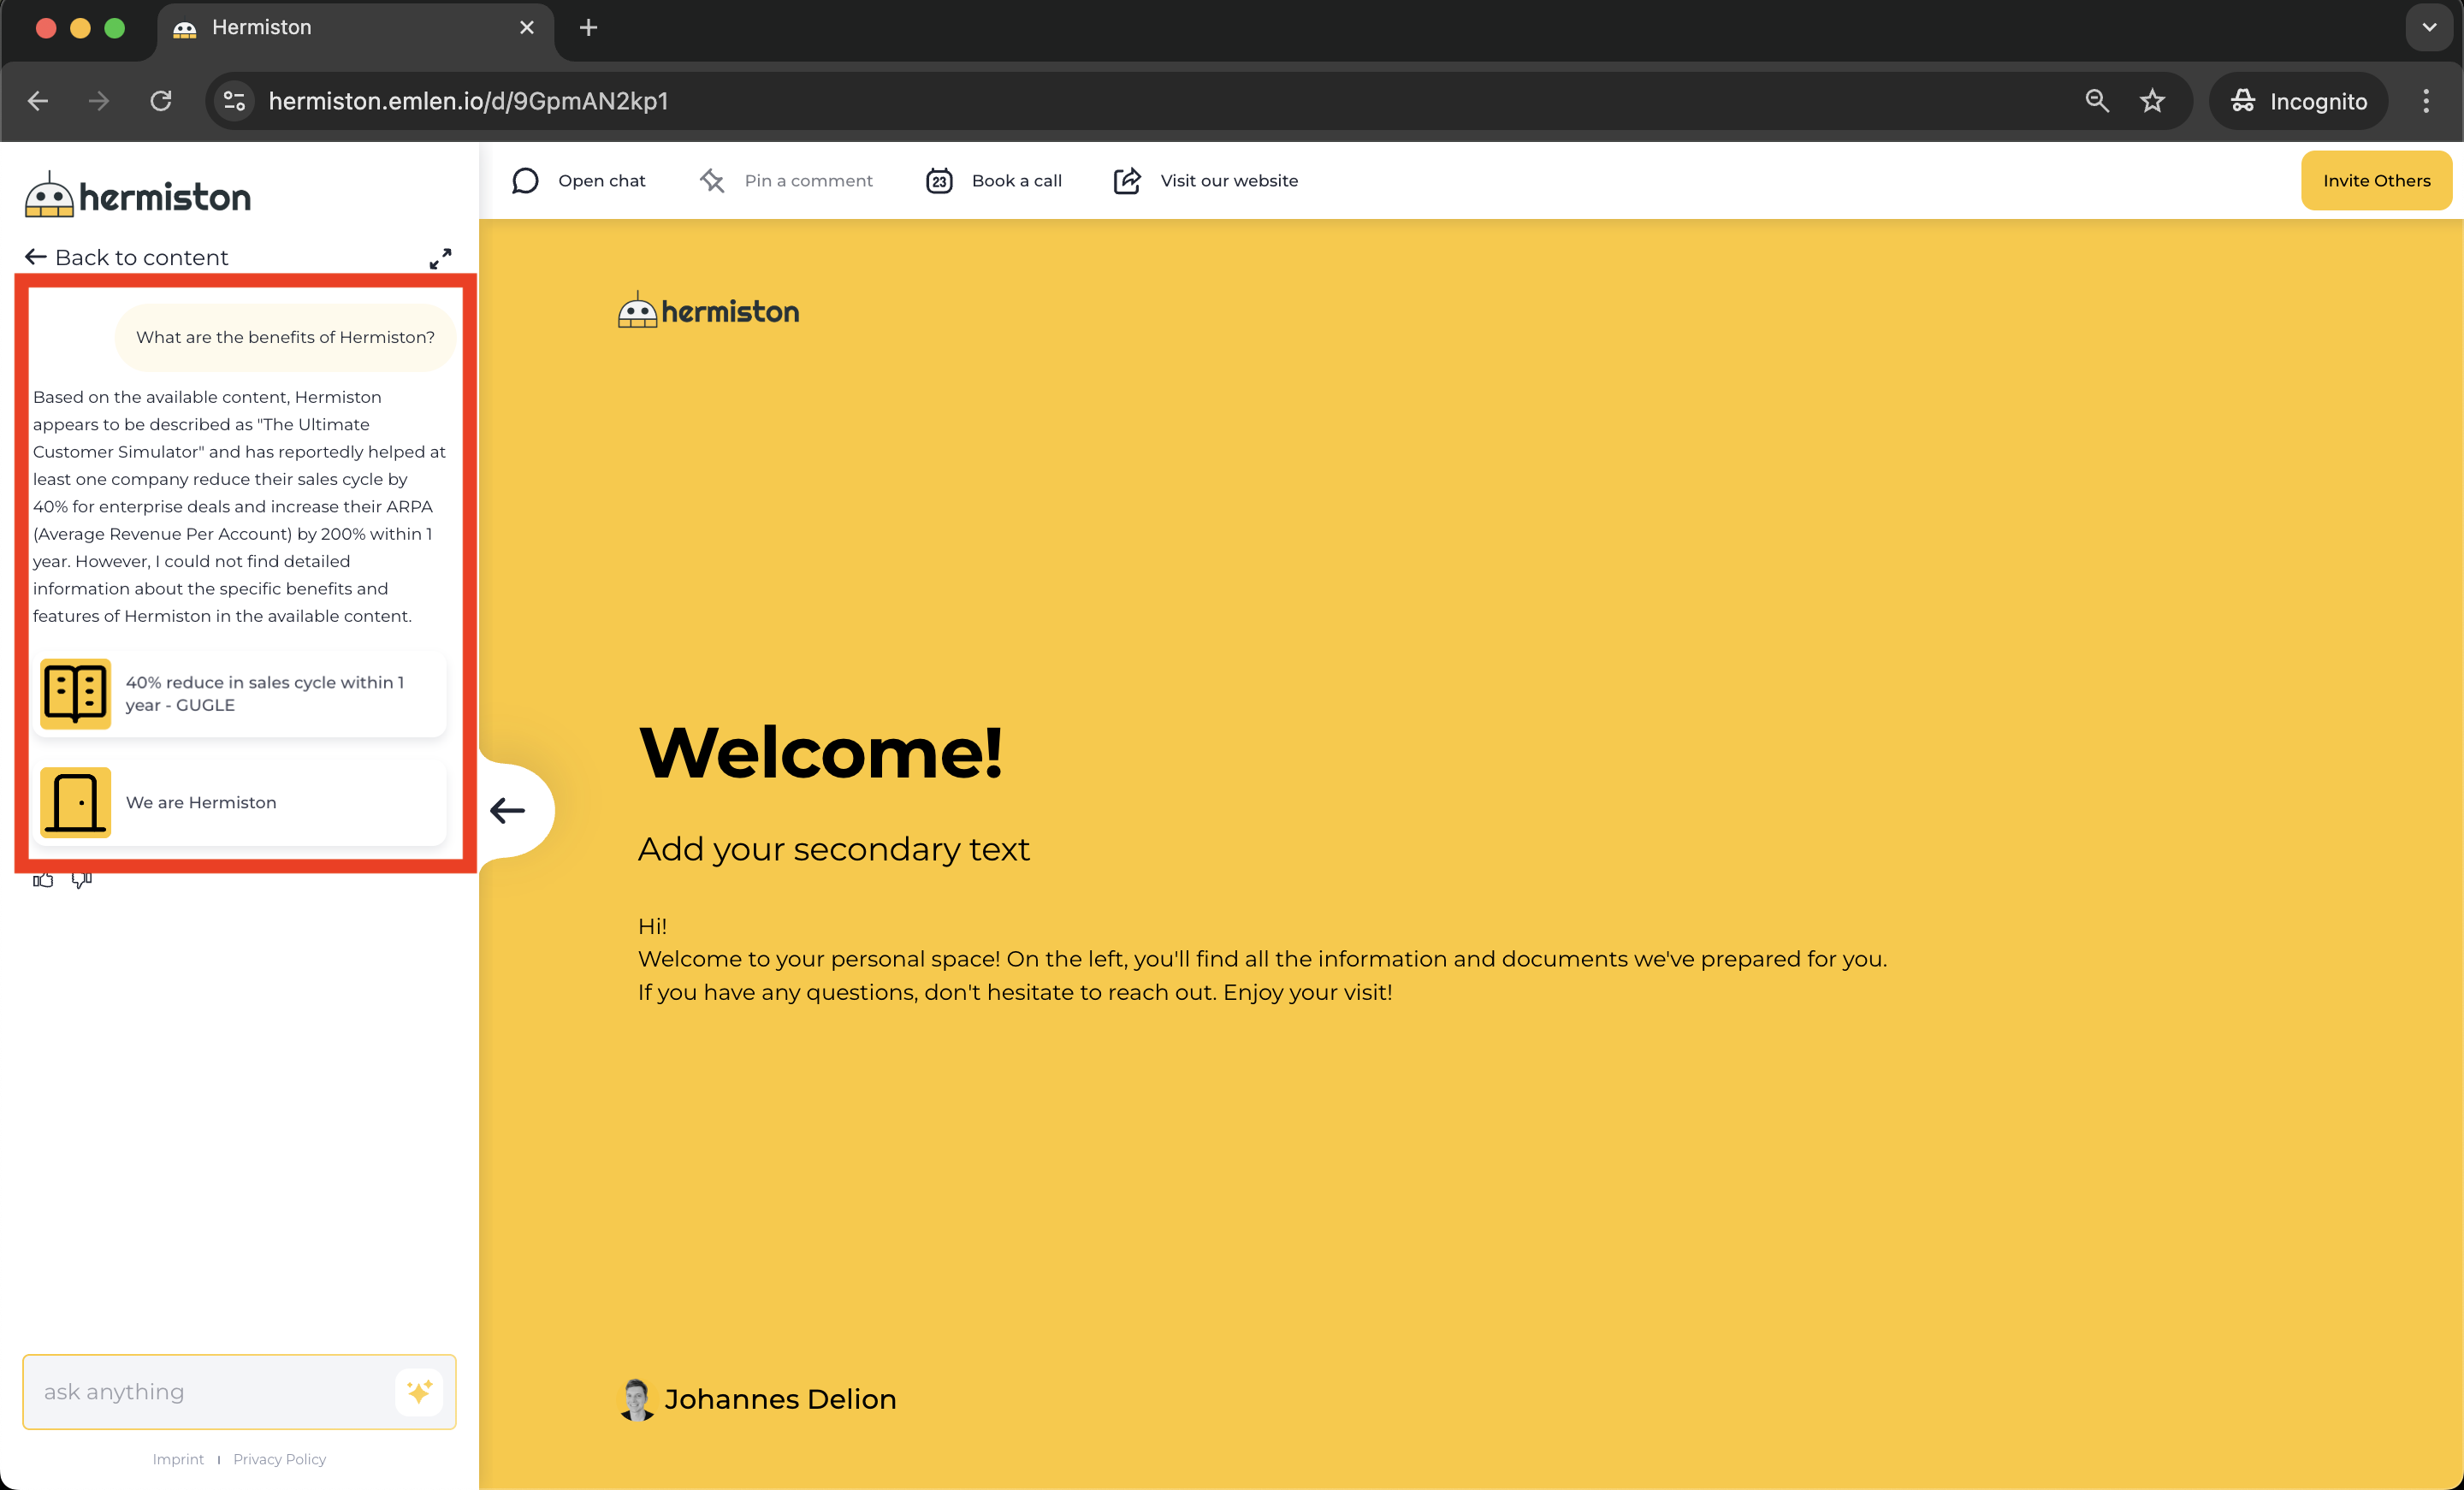Click the thumbs up feedback icon
Viewport: 2464px width, 1490px height.
(x=43, y=881)
